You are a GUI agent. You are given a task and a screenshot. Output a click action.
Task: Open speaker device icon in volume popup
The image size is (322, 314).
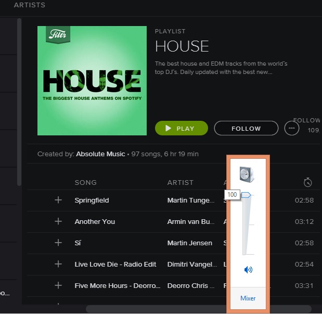click(x=247, y=174)
